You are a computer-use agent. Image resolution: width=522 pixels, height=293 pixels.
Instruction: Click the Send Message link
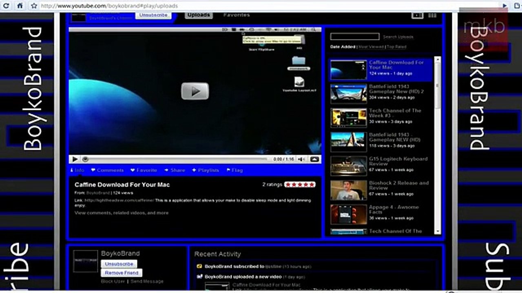click(147, 282)
